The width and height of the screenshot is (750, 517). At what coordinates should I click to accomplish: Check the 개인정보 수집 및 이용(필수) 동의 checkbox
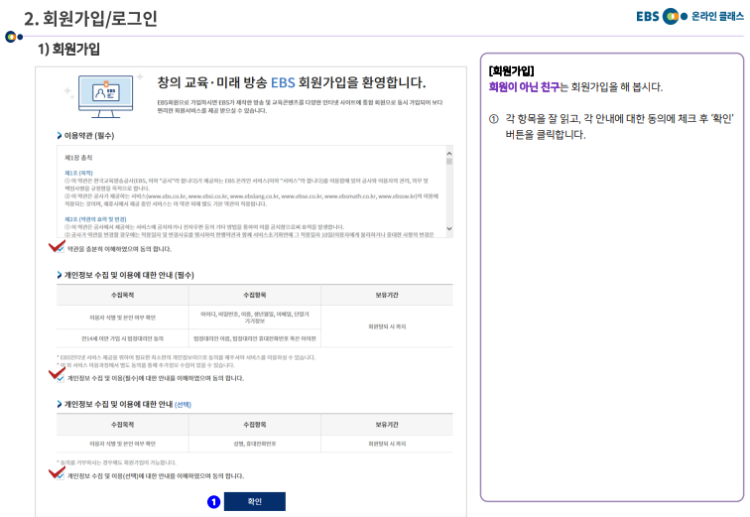61,379
